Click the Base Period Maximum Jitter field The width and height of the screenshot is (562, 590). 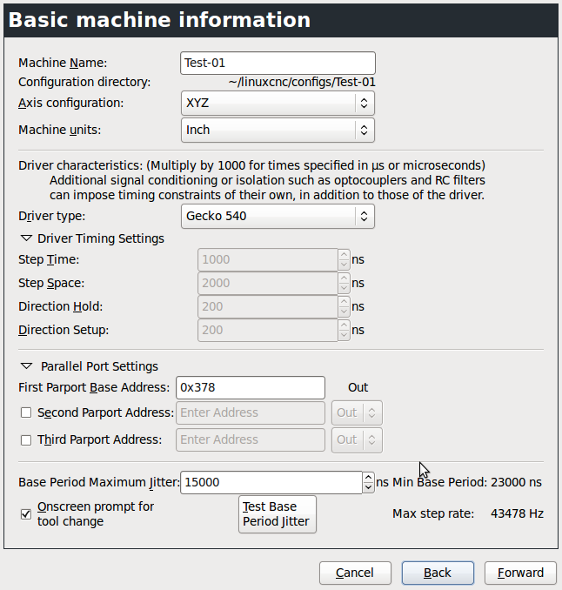pyautogui.click(x=271, y=482)
